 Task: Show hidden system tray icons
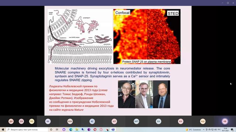(x=204, y=129)
